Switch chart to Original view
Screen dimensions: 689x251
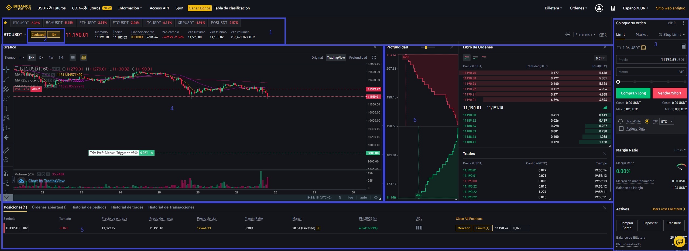coord(317,58)
